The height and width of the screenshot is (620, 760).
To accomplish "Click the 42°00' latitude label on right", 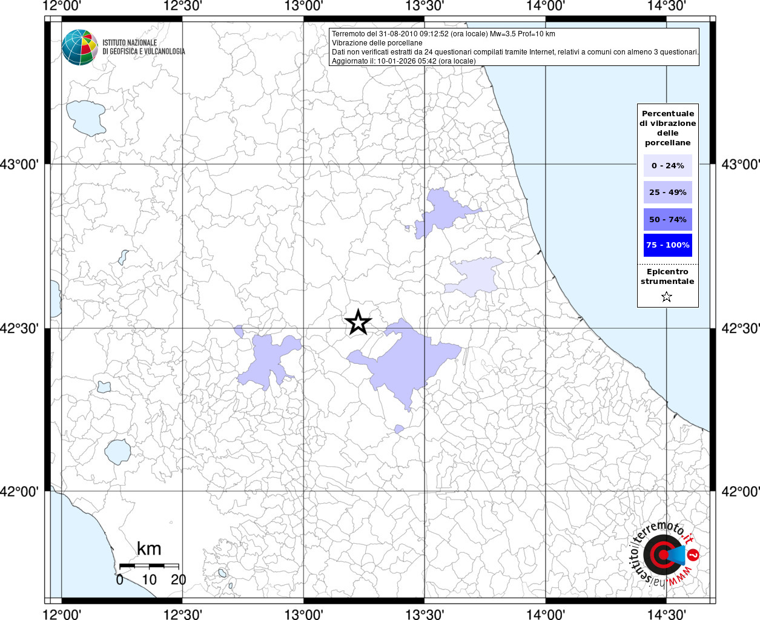I will pyautogui.click(x=740, y=491).
